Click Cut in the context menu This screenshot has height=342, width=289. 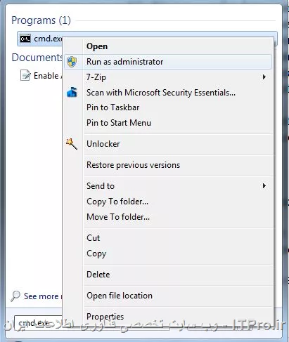93,238
